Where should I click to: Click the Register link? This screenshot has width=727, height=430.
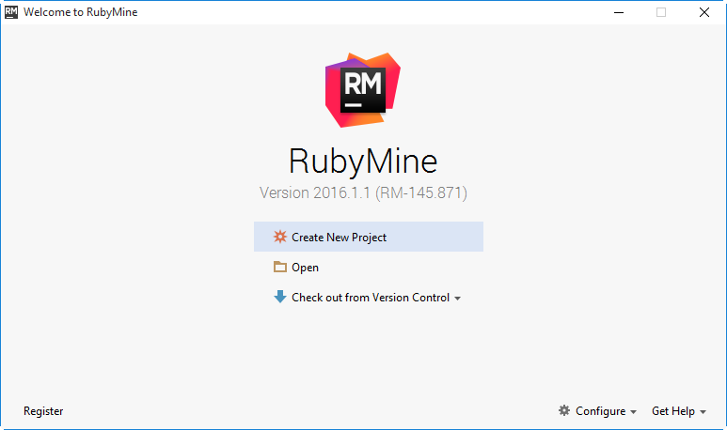pos(43,411)
